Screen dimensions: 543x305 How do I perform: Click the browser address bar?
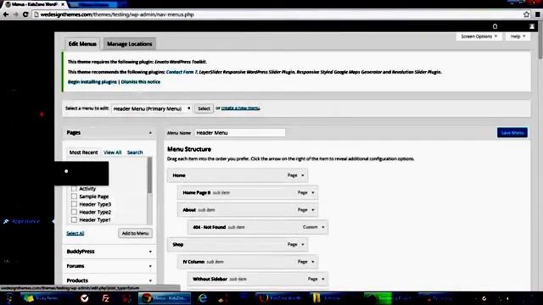pos(277,14)
